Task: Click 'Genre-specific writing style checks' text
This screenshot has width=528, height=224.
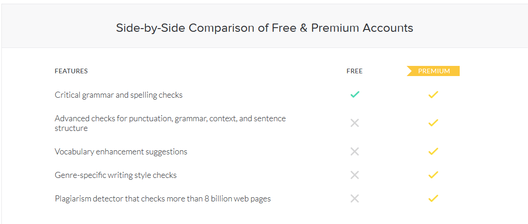Action: (x=115, y=175)
